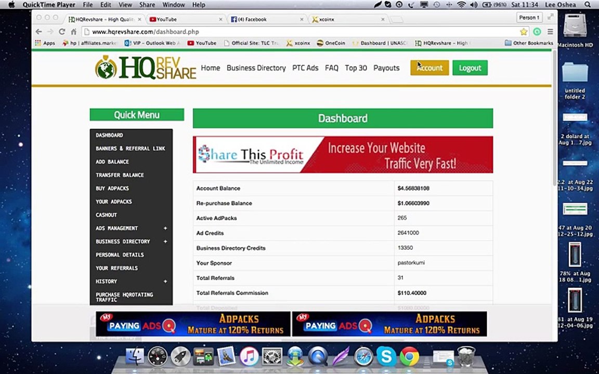This screenshot has height=374, width=599.
Task: Open the Apps bookmark shortcut
Action: click(x=45, y=43)
